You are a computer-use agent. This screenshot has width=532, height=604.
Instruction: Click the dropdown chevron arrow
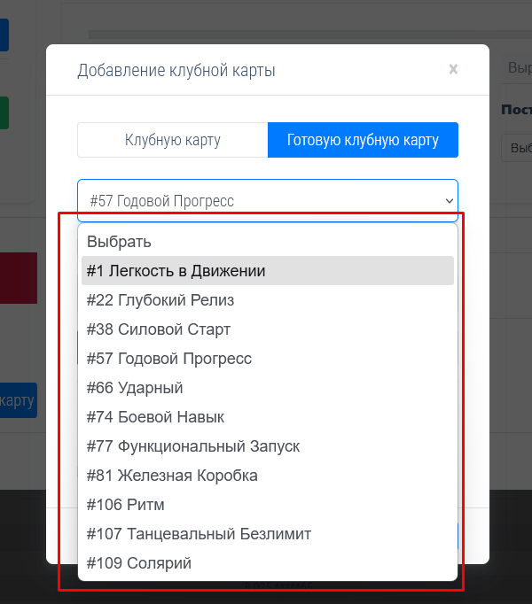pyautogui.click(x=448, y=201)
